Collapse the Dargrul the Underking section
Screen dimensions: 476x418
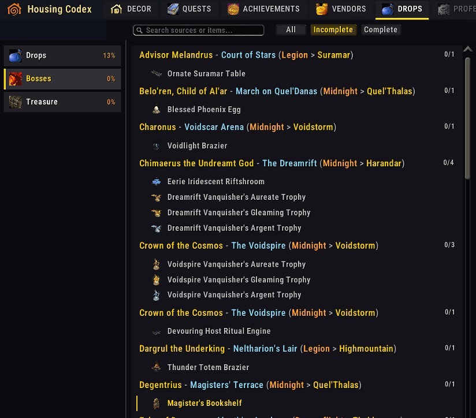coord(297,349)
